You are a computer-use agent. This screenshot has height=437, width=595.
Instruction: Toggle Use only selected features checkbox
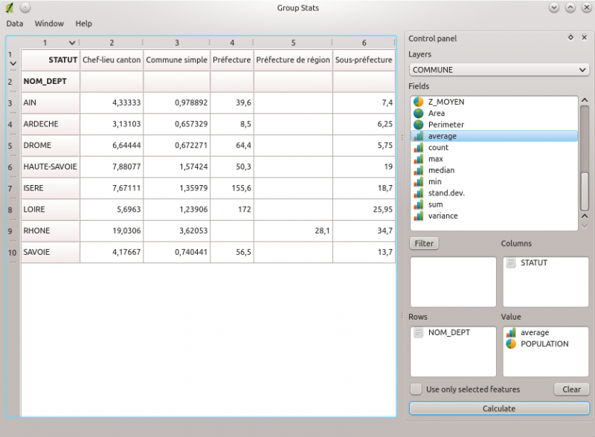point(416,389)
